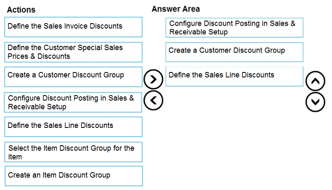Select Configure Discount Posting in Answer Area

coord(234,28)
